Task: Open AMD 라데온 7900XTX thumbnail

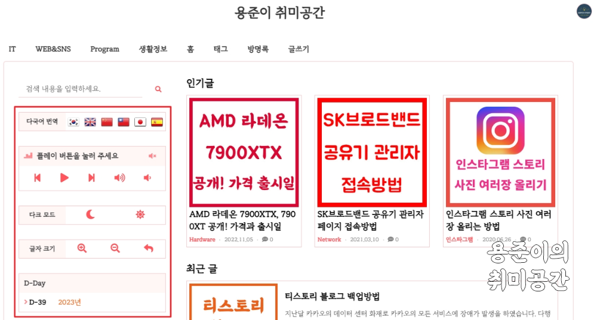Action: click(244, 153)
